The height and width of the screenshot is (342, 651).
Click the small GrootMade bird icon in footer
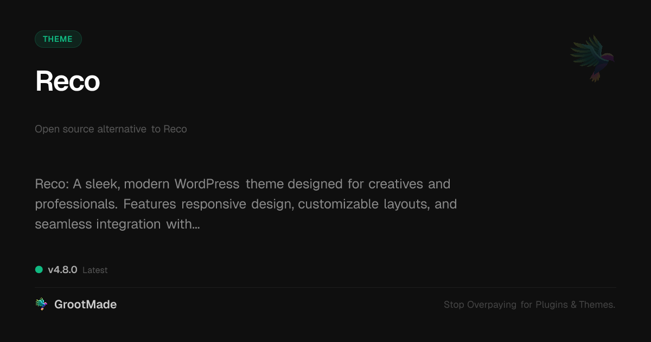point(41,305)
